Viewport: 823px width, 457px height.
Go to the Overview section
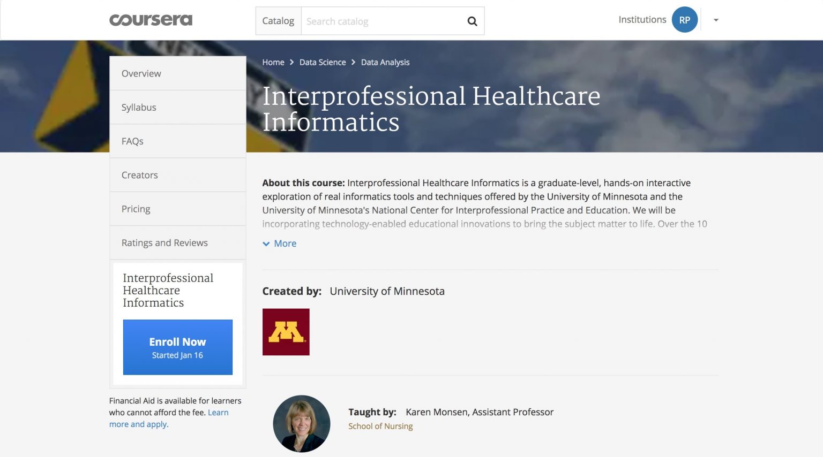click(x=141, y=73)
